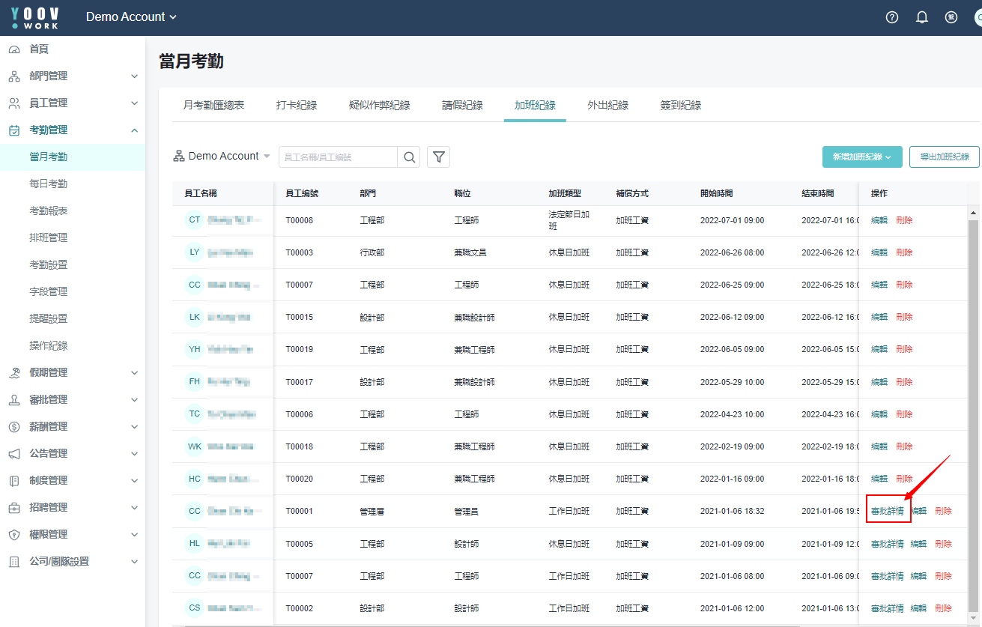Click the search magnifier icon
Image resolution: width=982 pixels, height=627 pixels.
point(409,157)
